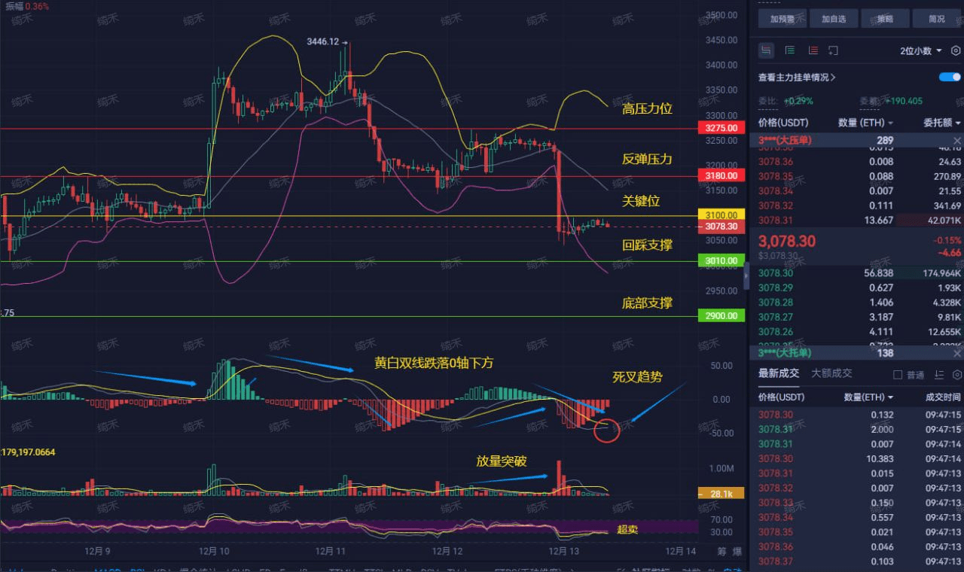This screenshot has width=964, height=572.
Task: Expand 查看主力挂单情况 details
Action: [798, 77]
